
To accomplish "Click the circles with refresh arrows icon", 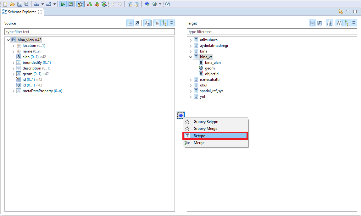I will point(104,4).
